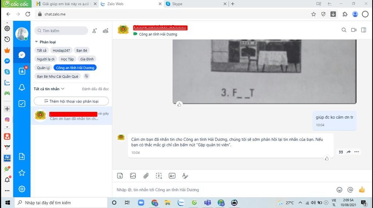The width and height of the screenshot is (373, 208).
Task: Open Cốc Cốc sidebar settings gear
Action: click(x=7, y=28)
